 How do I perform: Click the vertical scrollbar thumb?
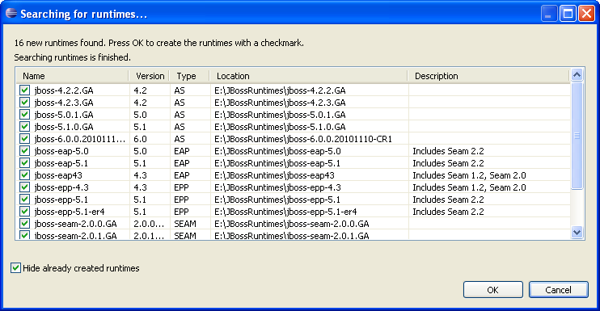pyautogui.click(x=577, y=136)
